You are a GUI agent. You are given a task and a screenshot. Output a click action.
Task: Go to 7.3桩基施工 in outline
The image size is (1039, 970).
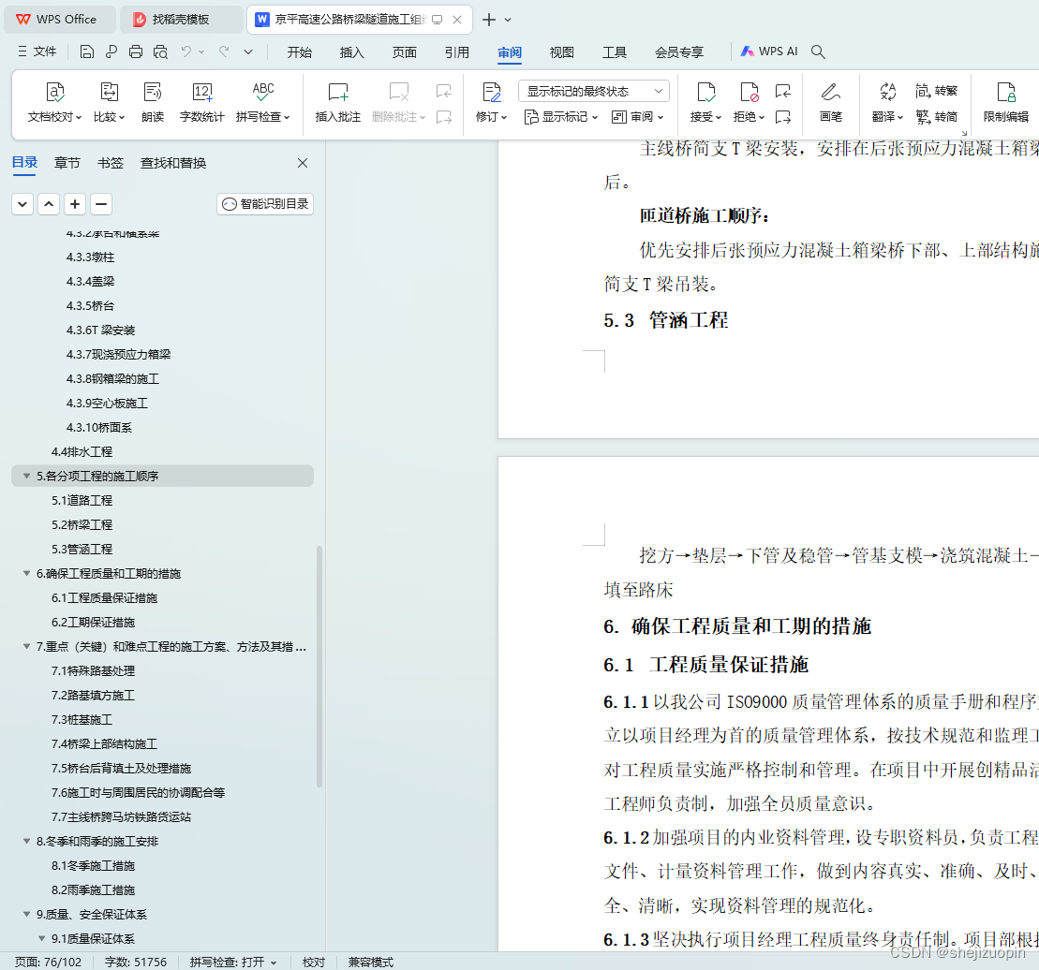82,719
